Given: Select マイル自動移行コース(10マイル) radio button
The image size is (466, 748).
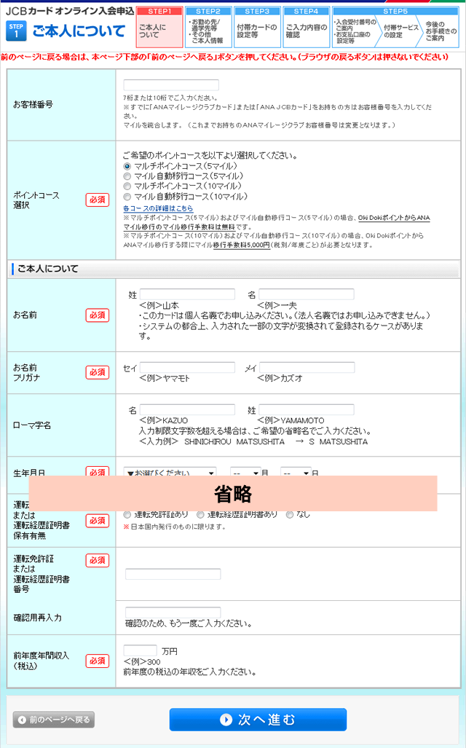Looking at the screenshot, I should click(127, 197).
